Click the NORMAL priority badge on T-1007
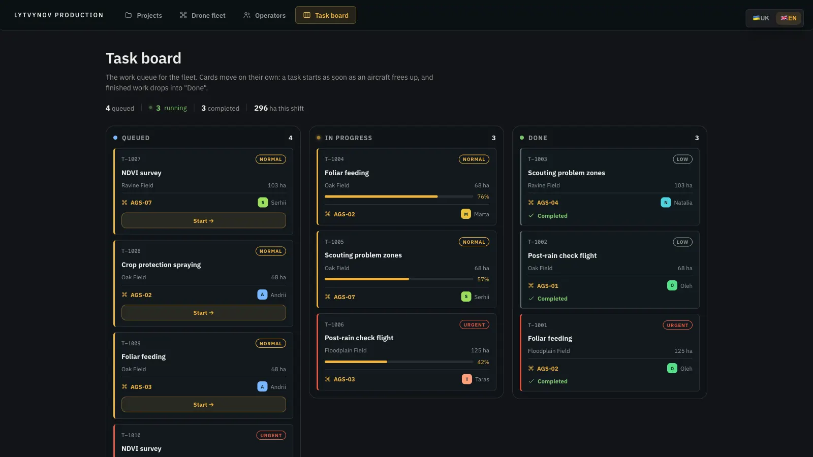Image resolution: width=813 pixels, height=457 pixels. tap(271, 159)
